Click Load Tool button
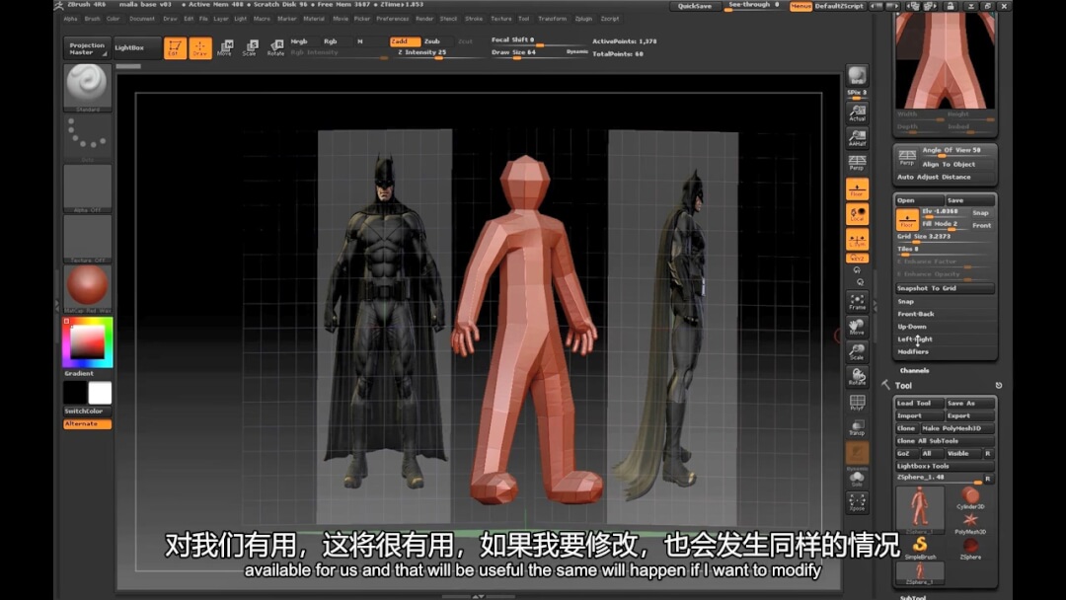This screenshot has width=1066, height=600. pos(919,404)
